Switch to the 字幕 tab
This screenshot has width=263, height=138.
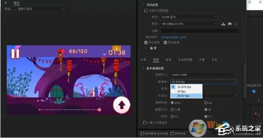(202, 60)
